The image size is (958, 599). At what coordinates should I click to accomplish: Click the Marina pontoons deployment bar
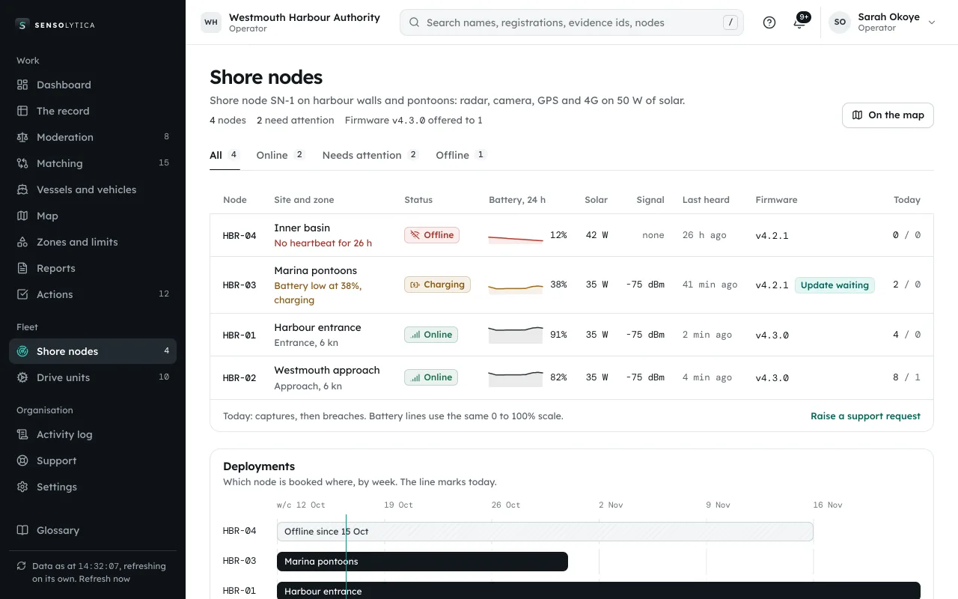[422, 562]
